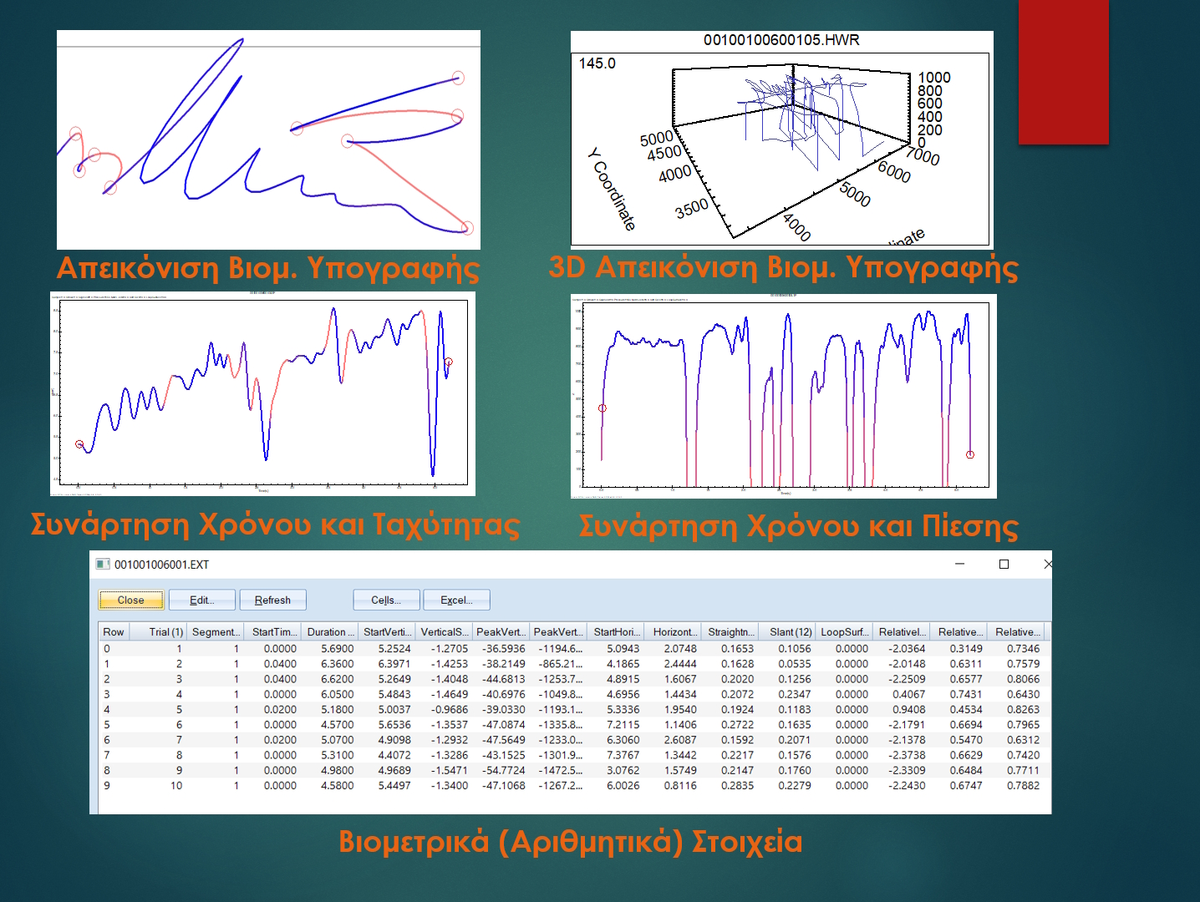Viewport: 1200px width, 902px height.
Task: Select row 0 in the data table
Action: point(107,648)
